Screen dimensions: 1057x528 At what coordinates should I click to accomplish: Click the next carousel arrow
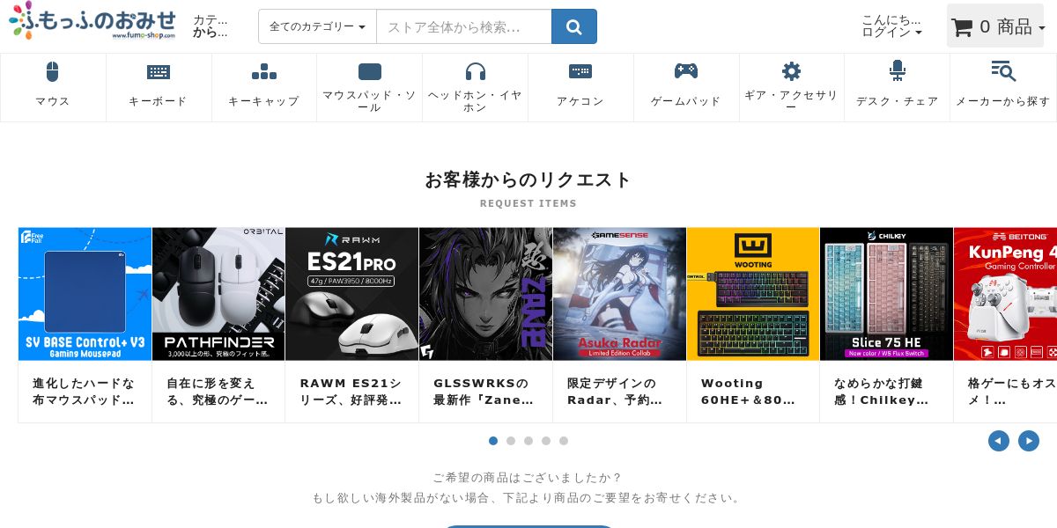coord(1029,441)
